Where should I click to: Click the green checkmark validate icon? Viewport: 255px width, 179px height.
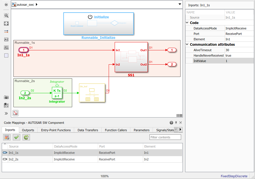[x=17, y=137]
